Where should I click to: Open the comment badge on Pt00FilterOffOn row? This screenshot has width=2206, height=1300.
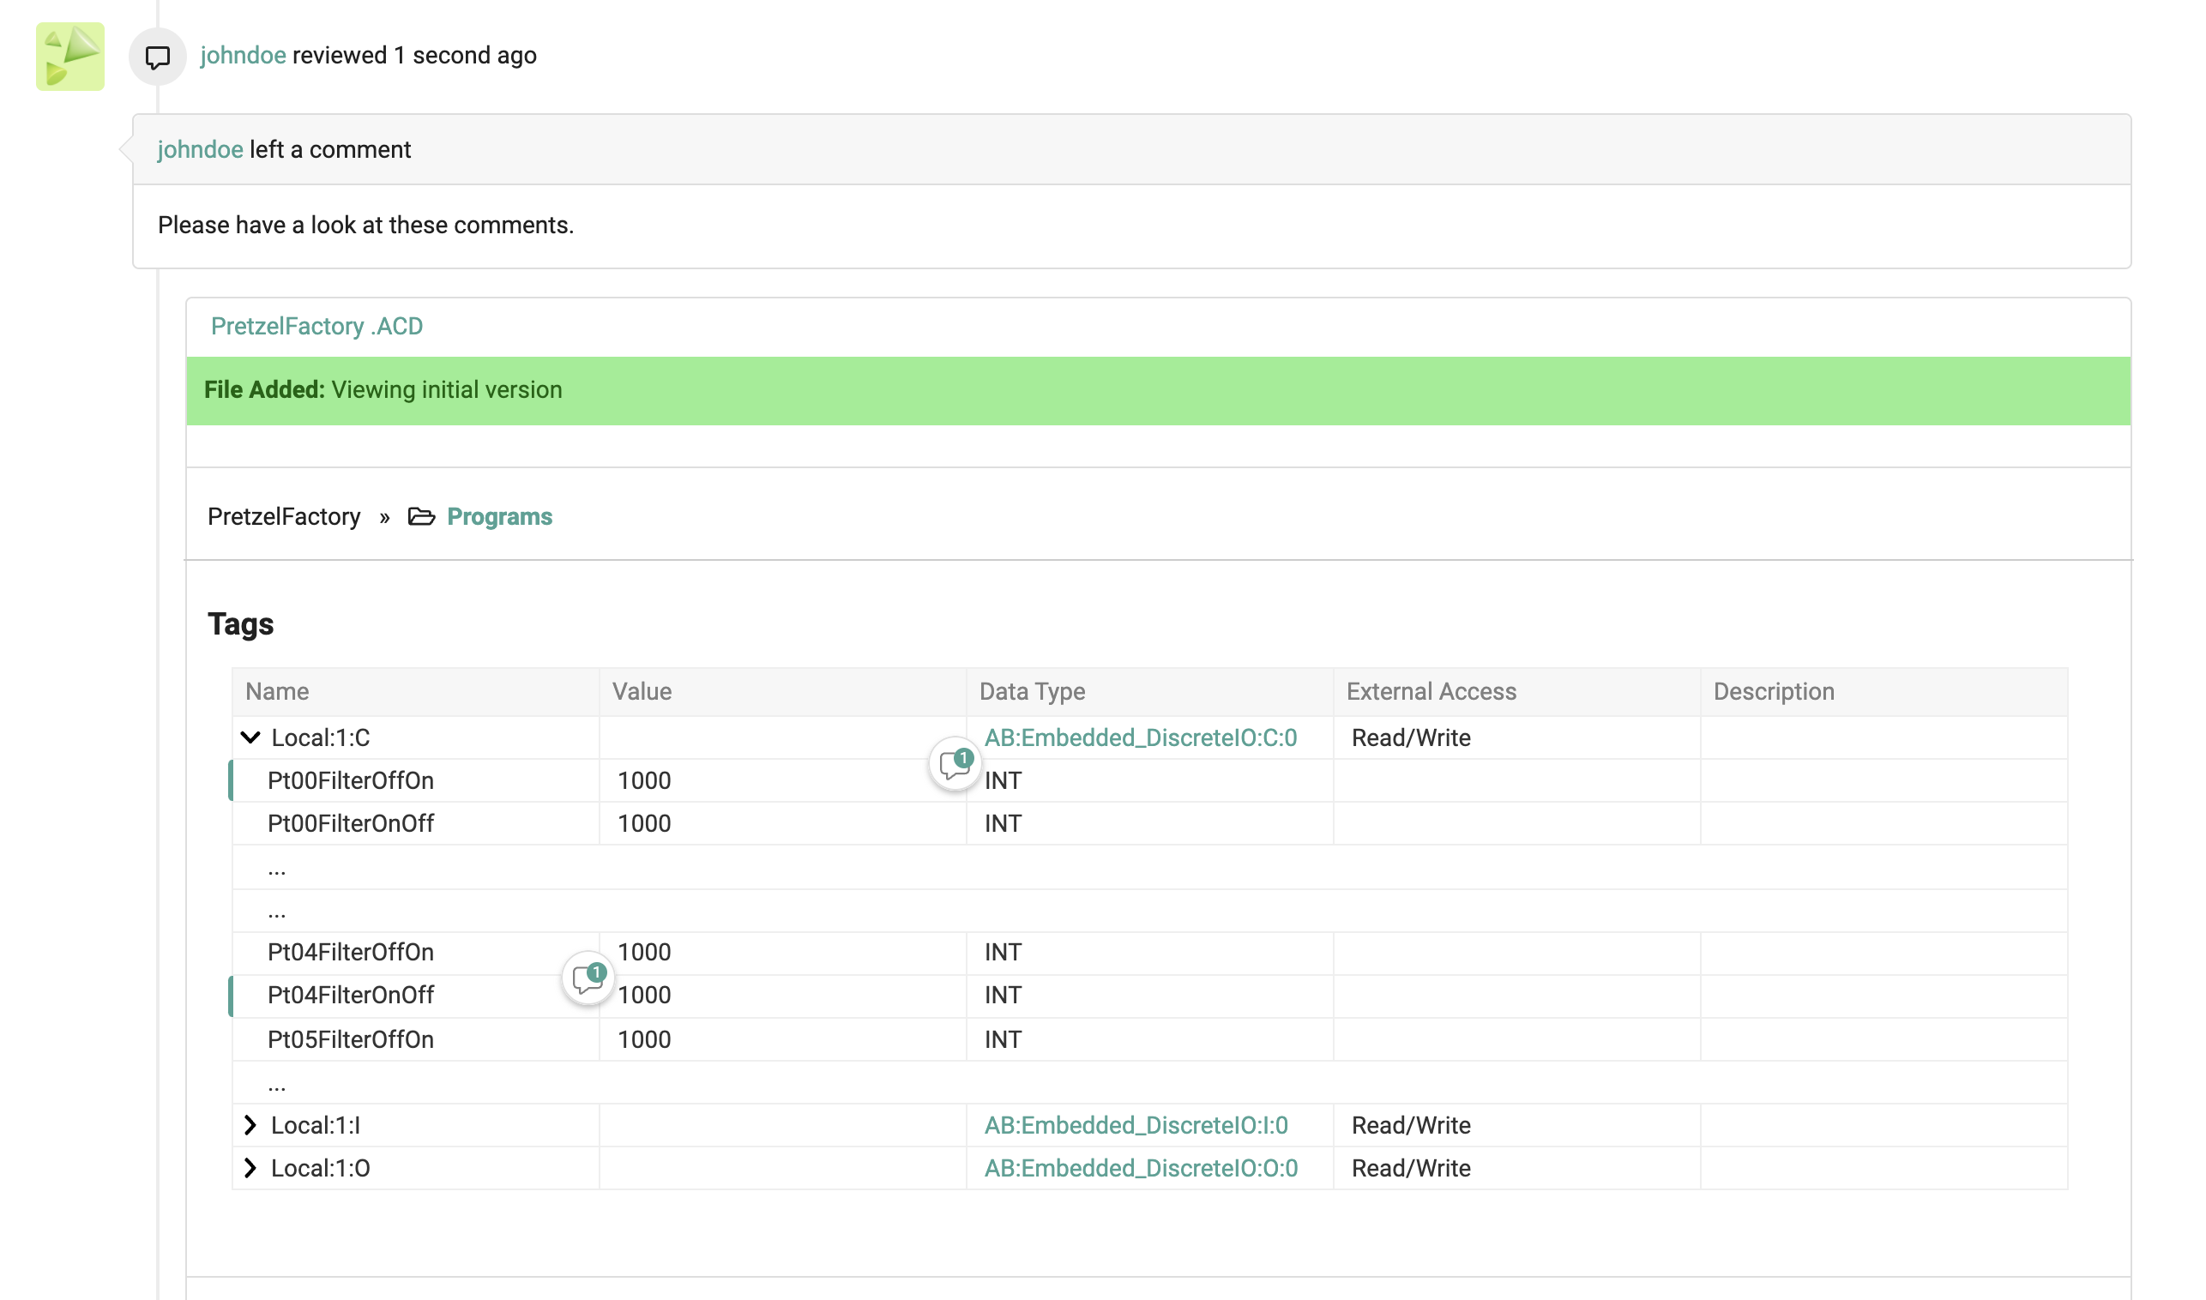(954, 765)
